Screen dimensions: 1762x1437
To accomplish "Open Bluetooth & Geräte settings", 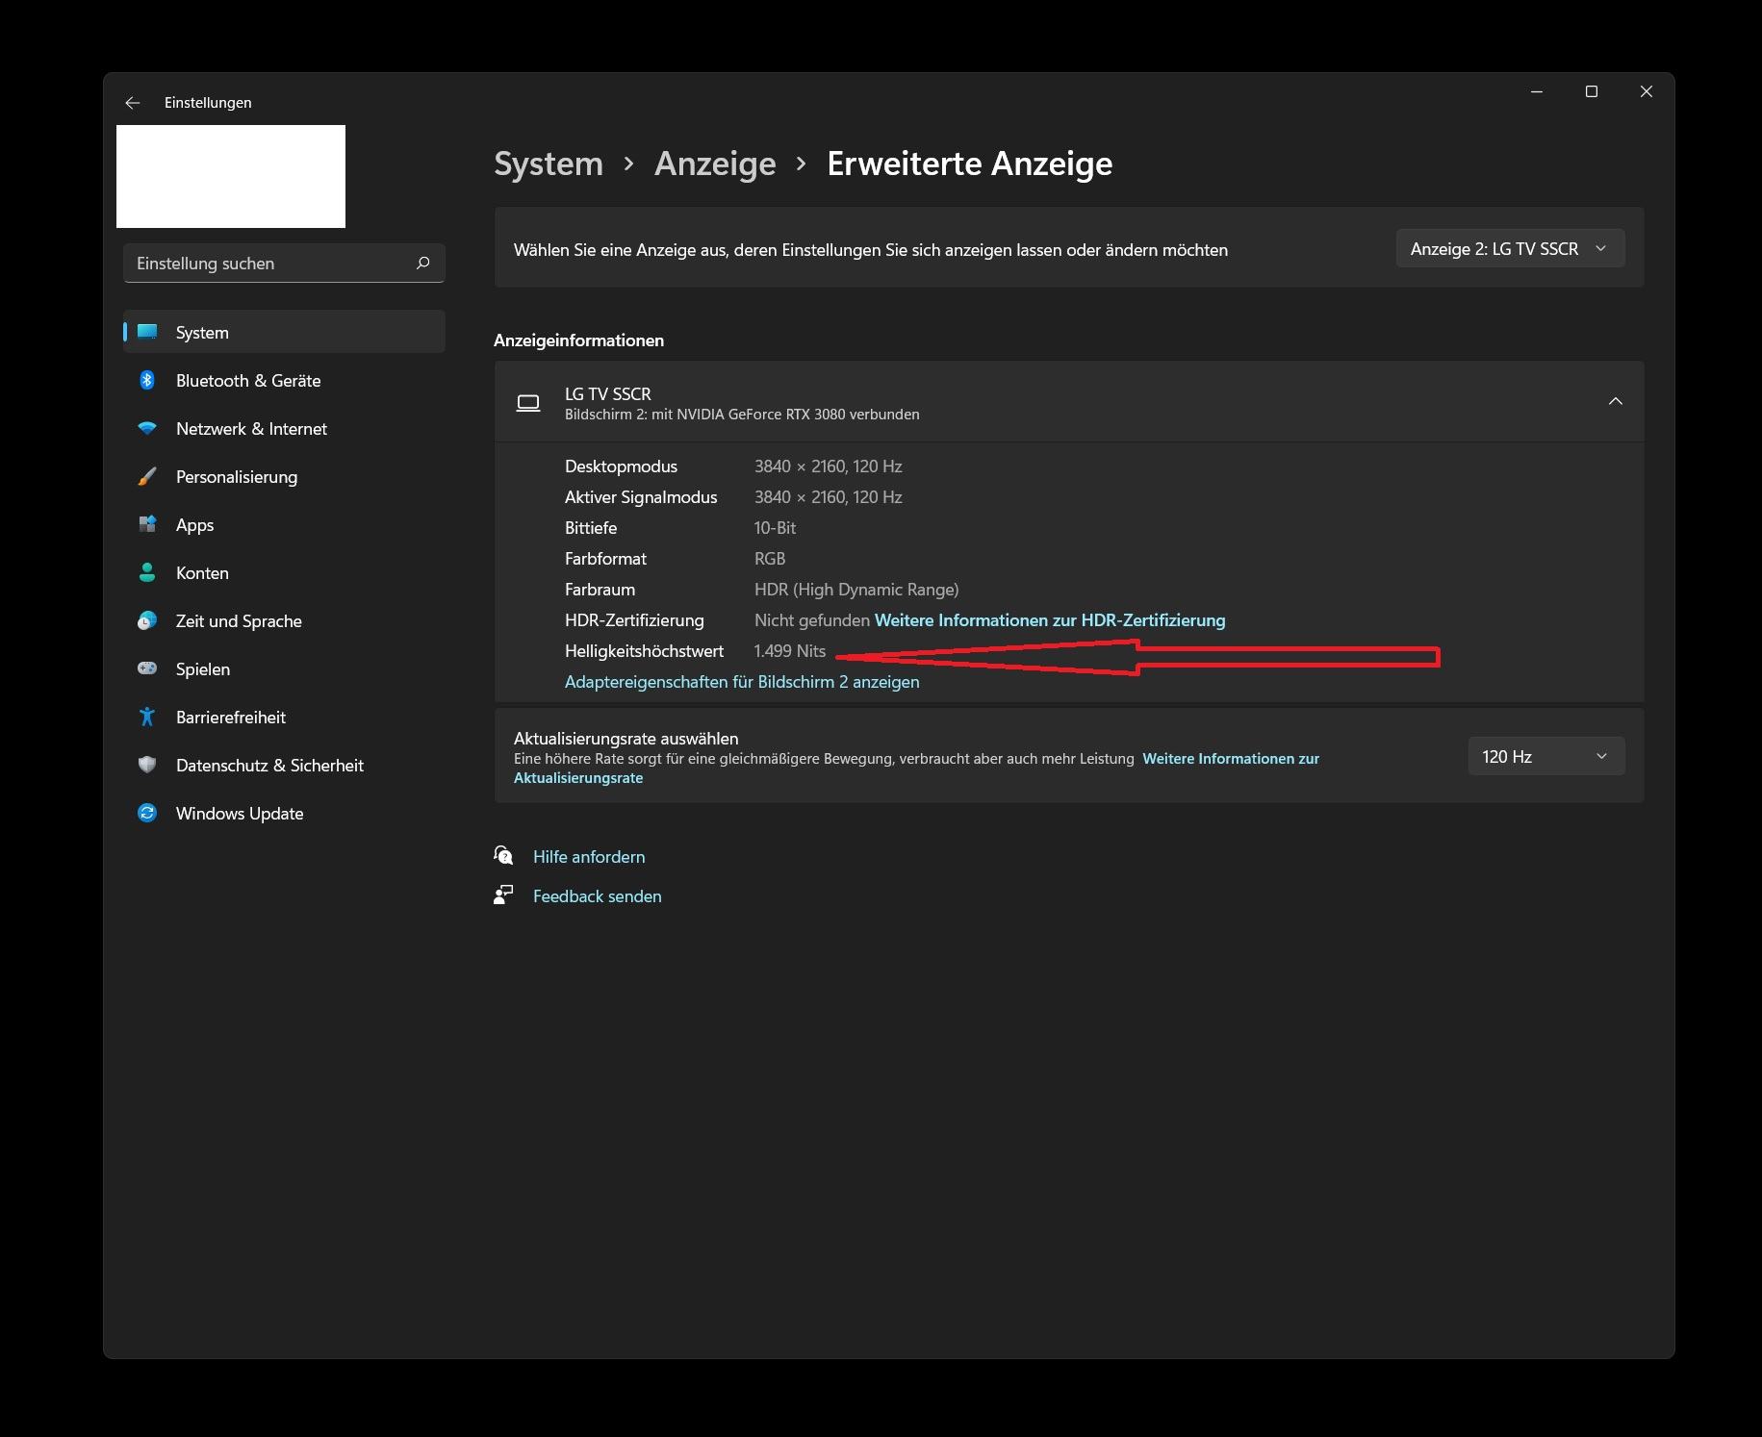I will (284, 381).
